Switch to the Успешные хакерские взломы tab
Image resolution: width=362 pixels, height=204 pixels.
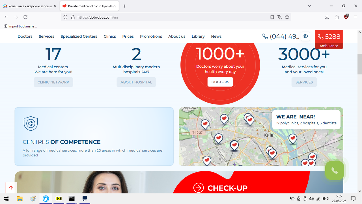pyautogui.click(x=28, y=6)
